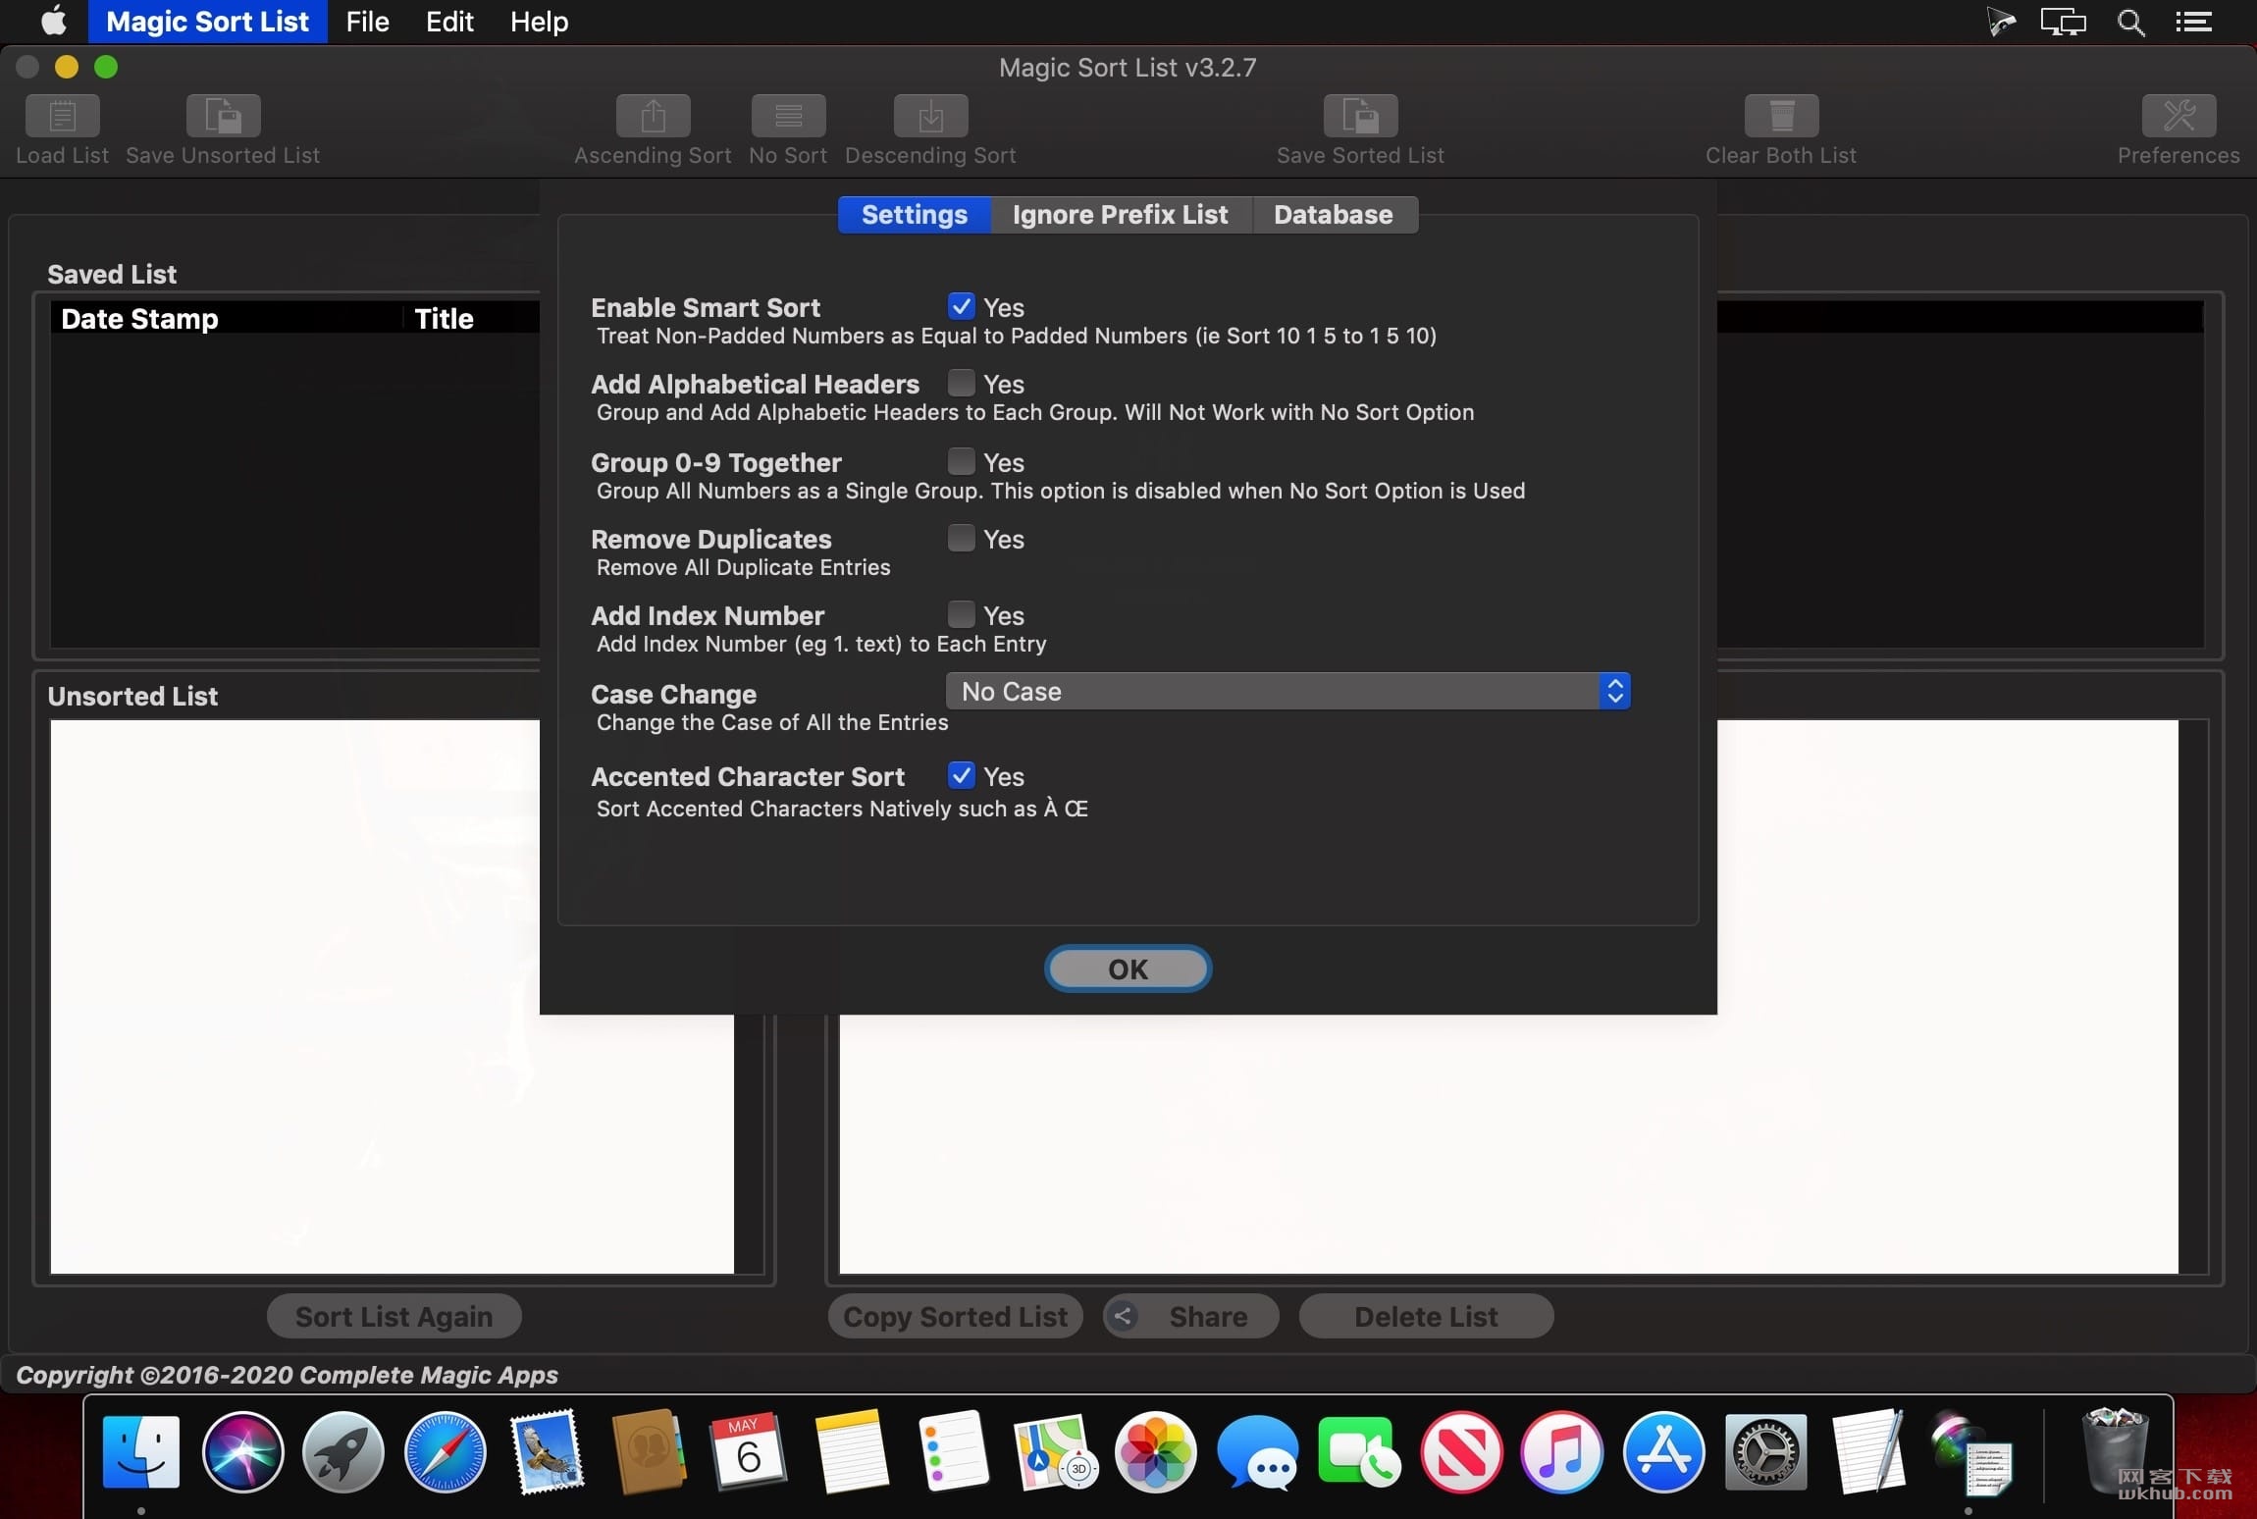This screenshot has width=2257, height=1519.
Task: Click the Delete List button
Action: (1426, 1316)
